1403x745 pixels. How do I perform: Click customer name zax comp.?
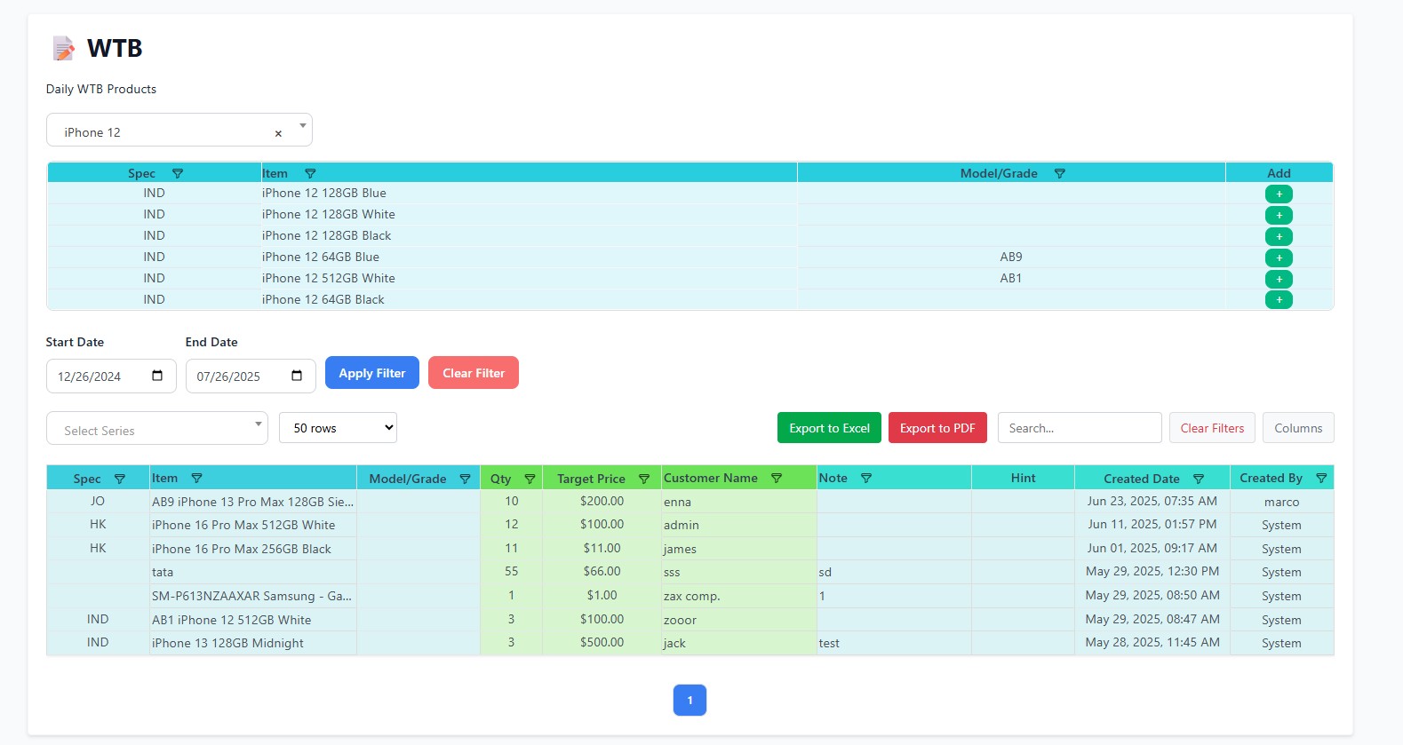691,596
